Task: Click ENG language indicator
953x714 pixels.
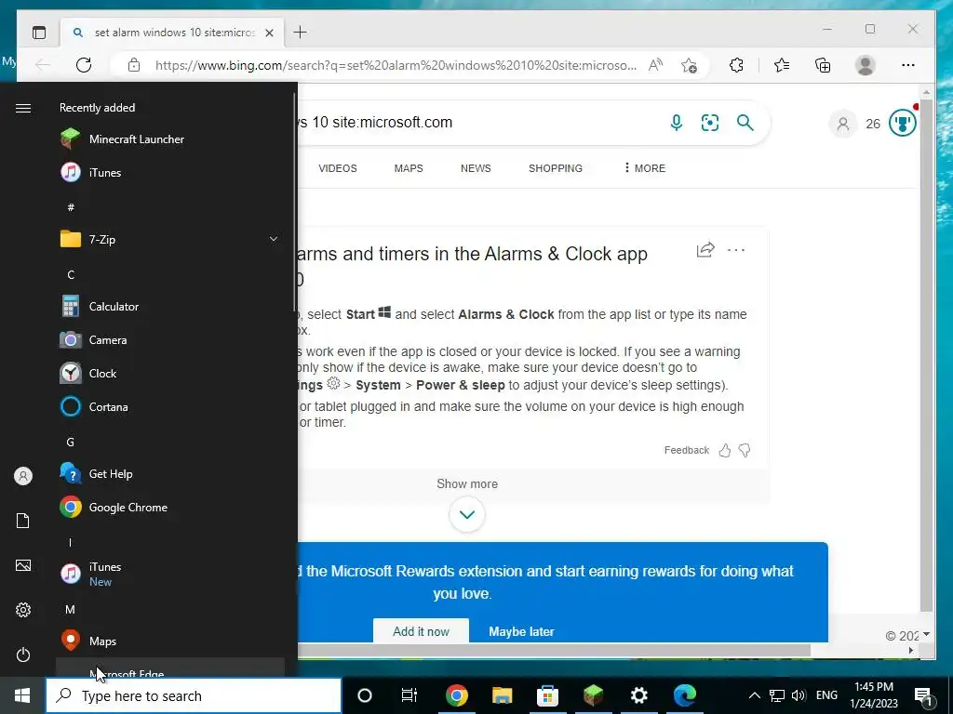Action: pyautogui.click(x=826, y=695)
